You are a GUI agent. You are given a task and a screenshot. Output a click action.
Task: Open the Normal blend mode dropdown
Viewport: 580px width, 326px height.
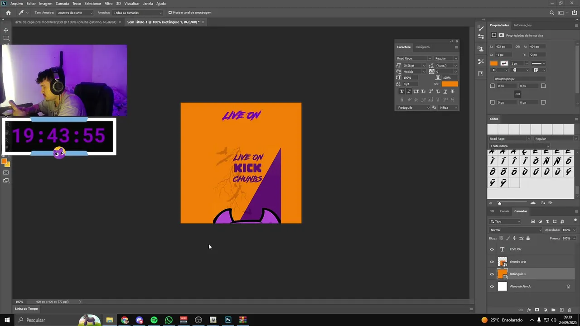click(515, 230)
